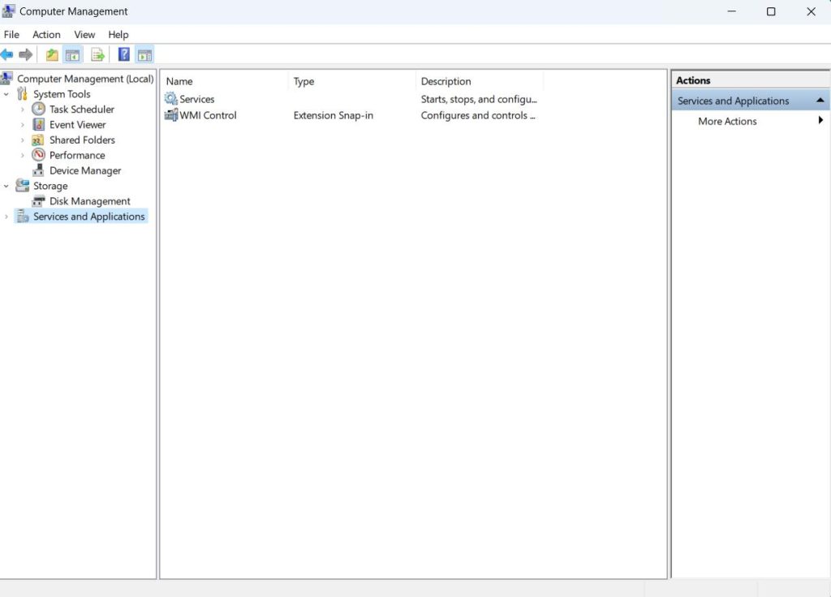This screenshot has width=831, height=597.
Task: Click the Performance monitor icon in tree
Action: [x=38, y=155]
